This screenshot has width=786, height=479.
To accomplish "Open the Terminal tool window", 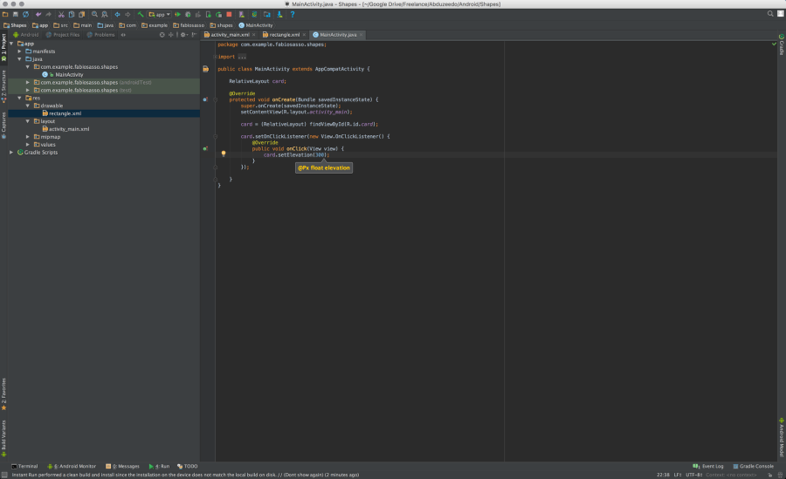I will pos(24,466).
